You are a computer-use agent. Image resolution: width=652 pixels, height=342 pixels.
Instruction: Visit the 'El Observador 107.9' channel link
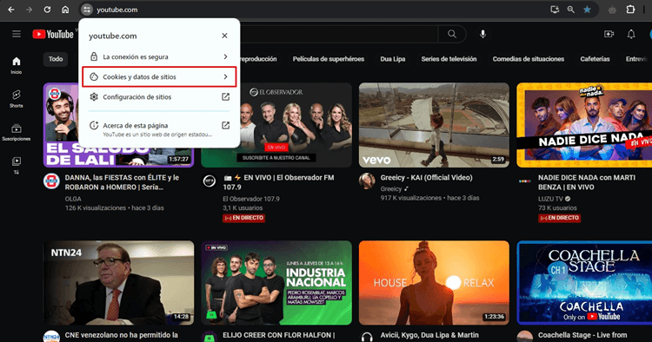[251, 199]
